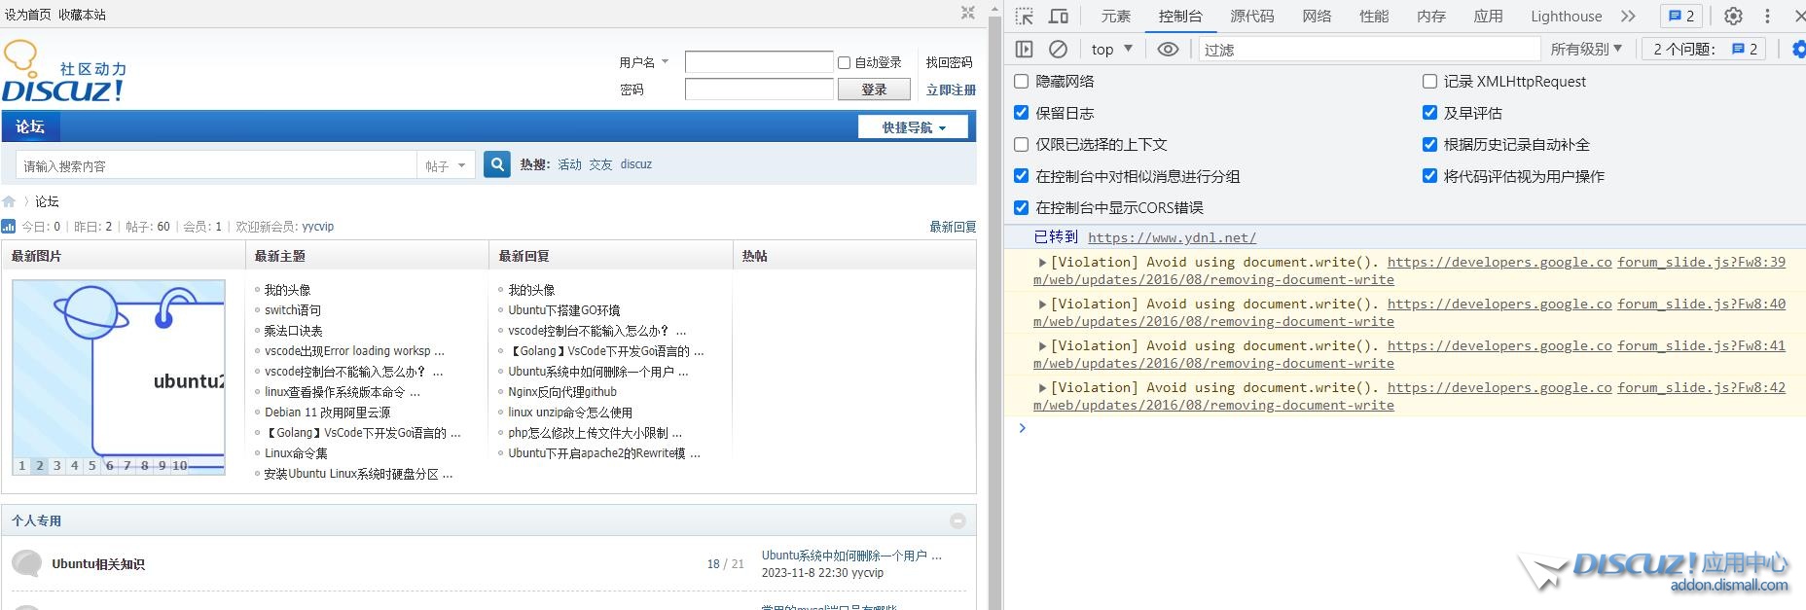Open the DevTools three-dot customize menu
Image resolution: width=1806 pixels, height=610 pixels.
click(x=1767, y=17)
